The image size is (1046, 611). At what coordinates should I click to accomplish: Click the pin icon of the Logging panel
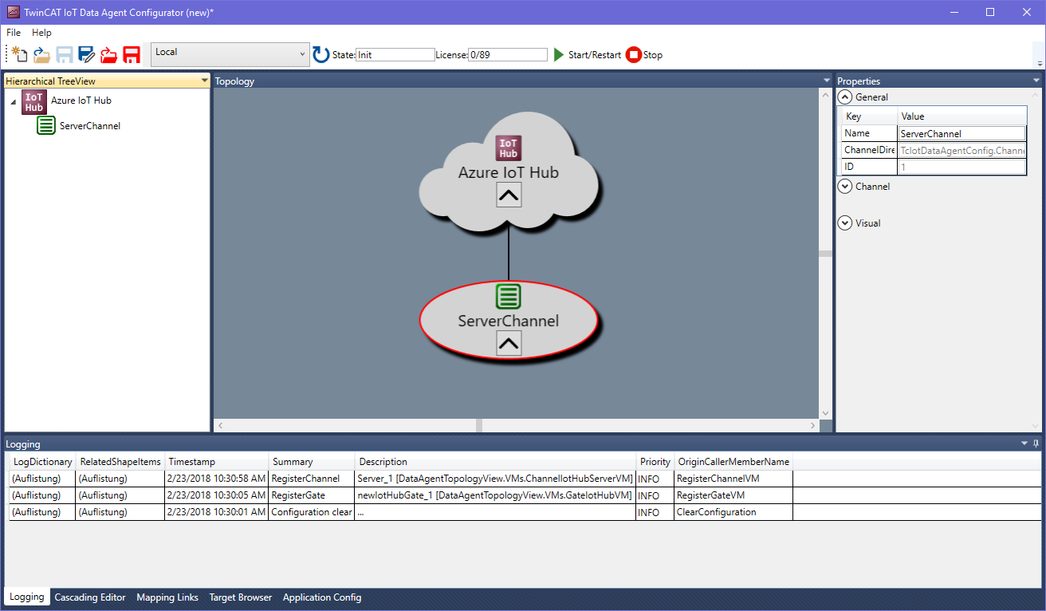(1036, 443)
